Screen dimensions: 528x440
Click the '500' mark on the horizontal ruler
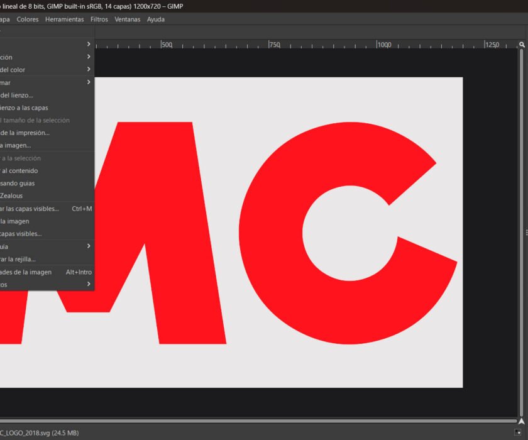point(167,45)
